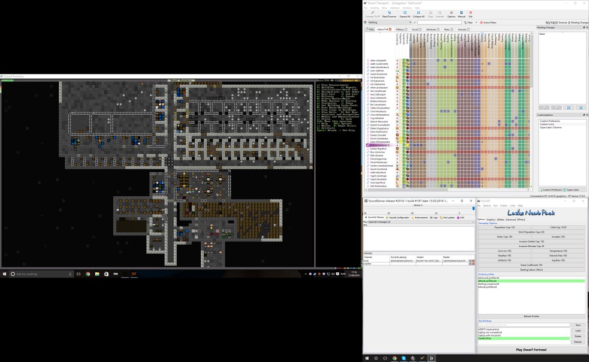The image size is (589, 362).
Task: Open SoundSense Info tab
Action: click(461, 217)
